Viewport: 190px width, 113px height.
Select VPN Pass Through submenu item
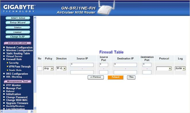pos(20,67)
